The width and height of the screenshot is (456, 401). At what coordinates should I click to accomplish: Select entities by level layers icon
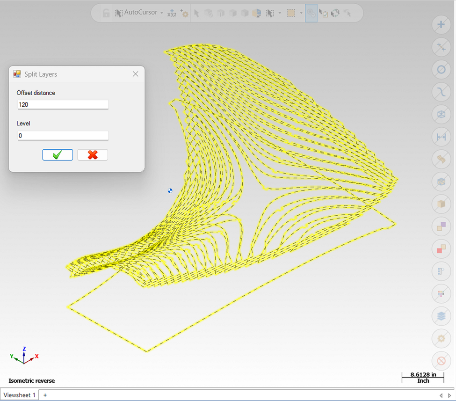441,316
